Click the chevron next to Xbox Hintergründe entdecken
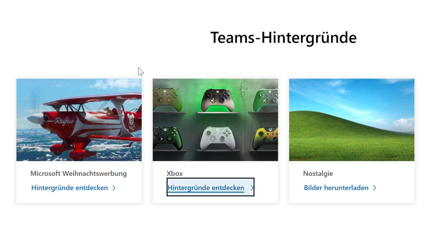Image resolution: width=447 pixels, height=229 pixels. pyautogui.click(x=252, y=188)
